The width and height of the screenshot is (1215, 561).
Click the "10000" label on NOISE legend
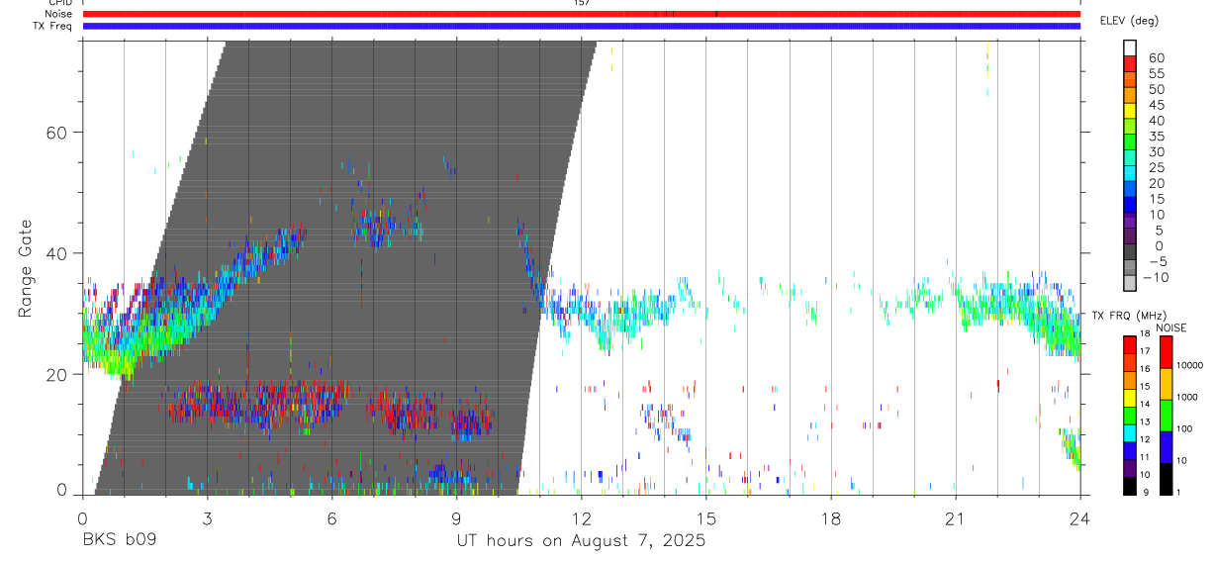pyautogui.click(x=1189, y=366)
